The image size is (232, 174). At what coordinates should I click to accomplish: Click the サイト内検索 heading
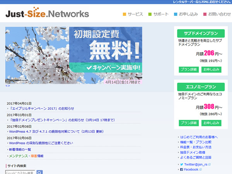tap(17, 166)
